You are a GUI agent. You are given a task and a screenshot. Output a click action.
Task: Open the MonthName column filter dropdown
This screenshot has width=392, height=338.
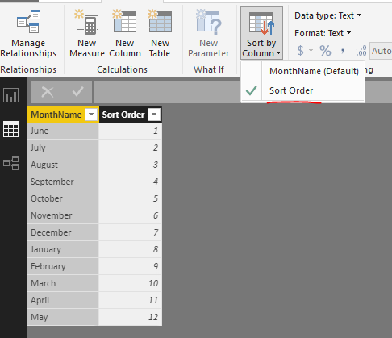pos(91,115)
